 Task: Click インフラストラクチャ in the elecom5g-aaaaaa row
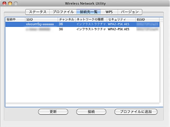pyautogui.click(x=91, y=24)
